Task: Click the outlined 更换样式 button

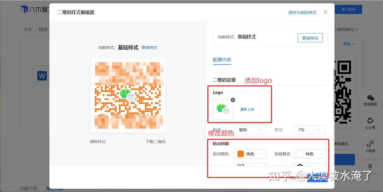Action: pyautogui.click(x=310, y=38)
